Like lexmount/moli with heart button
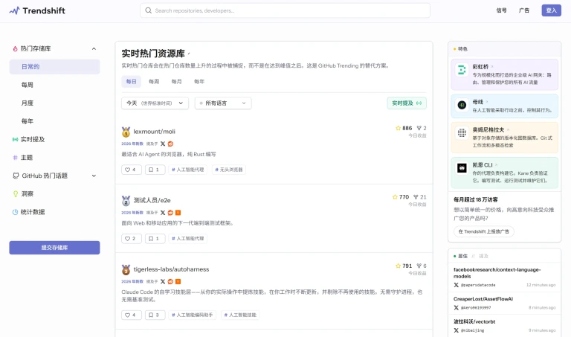 tap(131, 170)
